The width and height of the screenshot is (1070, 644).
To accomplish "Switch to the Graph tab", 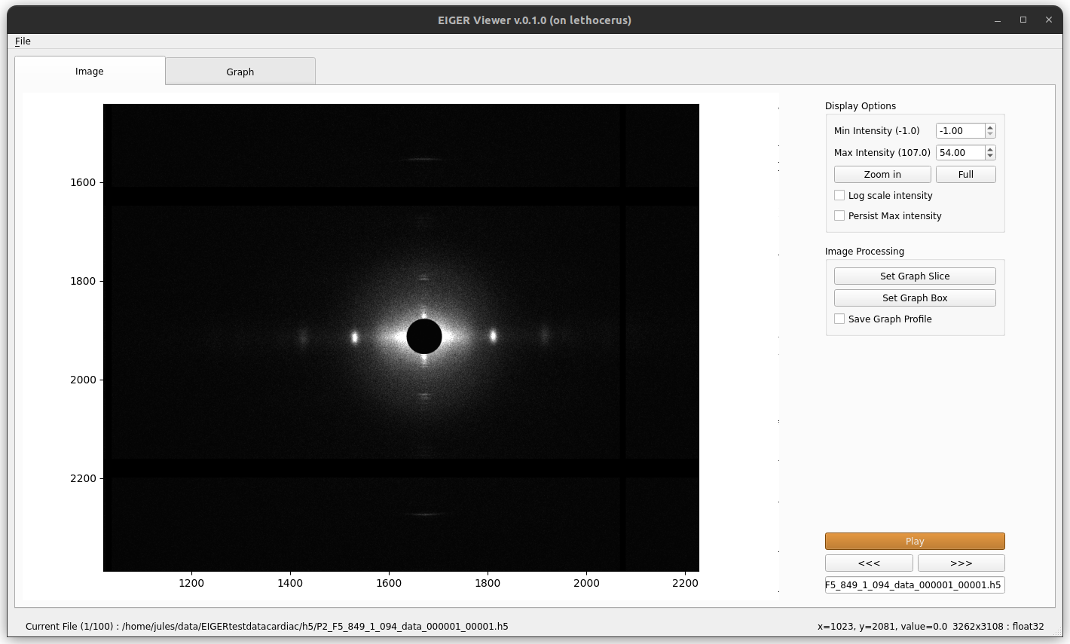I will coord(240,72).
